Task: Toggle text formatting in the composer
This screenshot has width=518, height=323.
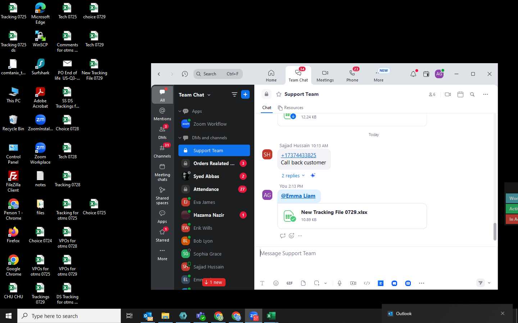Action: (262, 283)
